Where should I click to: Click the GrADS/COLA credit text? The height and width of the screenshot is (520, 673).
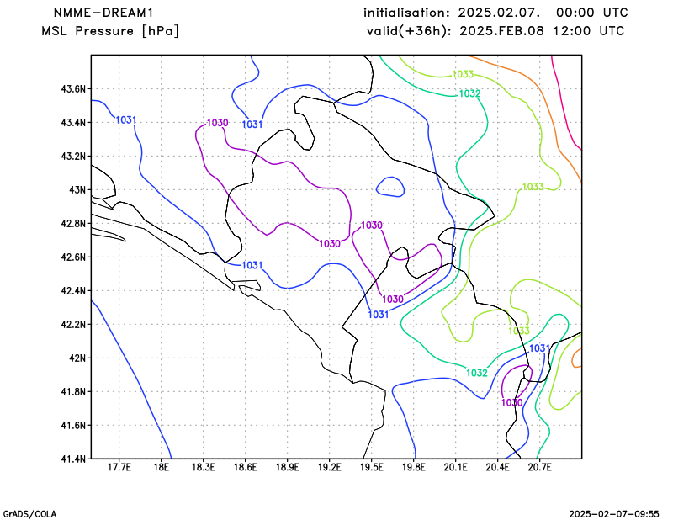point(29,514)
